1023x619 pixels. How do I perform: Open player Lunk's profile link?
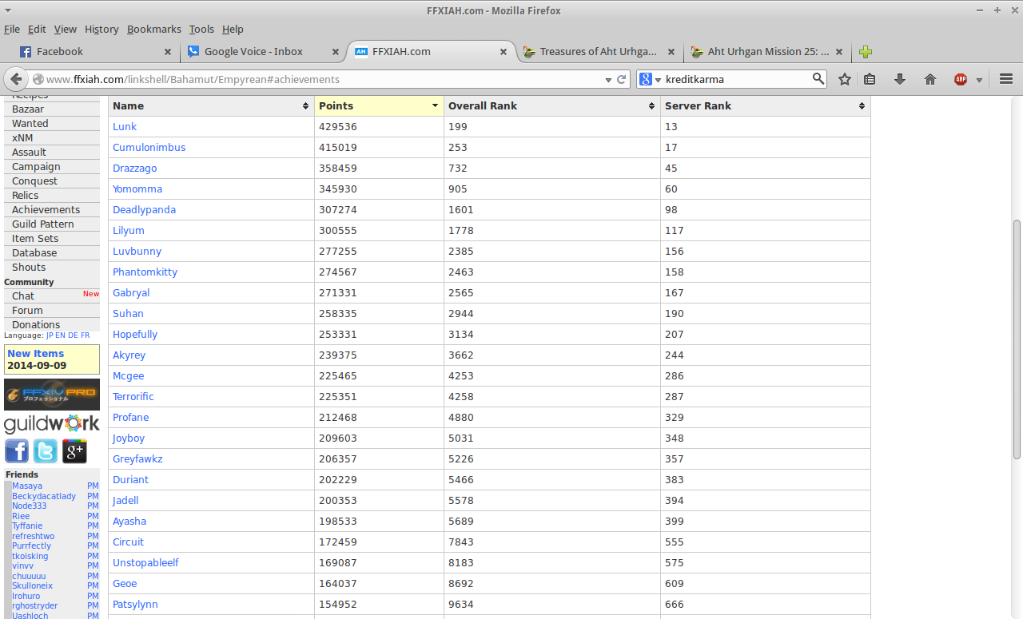tap(125, 127)
